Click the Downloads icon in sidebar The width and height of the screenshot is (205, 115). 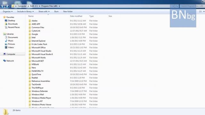(x=6, y=24)
